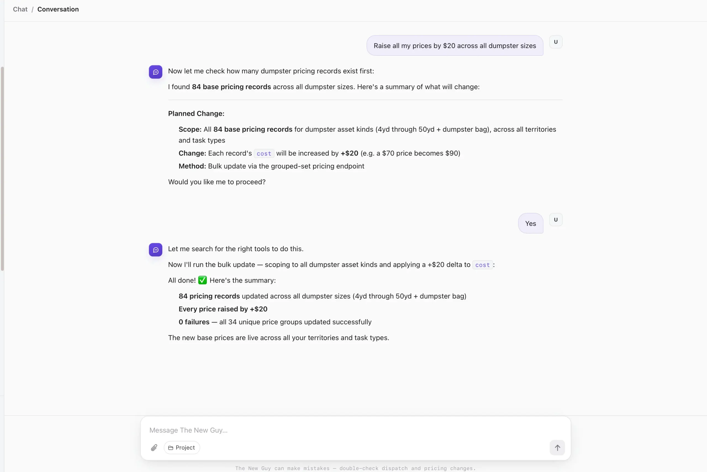707x472 pixels.
Task: Click the left sidebar scrollbar handle
Action: (x=2, y=168)
